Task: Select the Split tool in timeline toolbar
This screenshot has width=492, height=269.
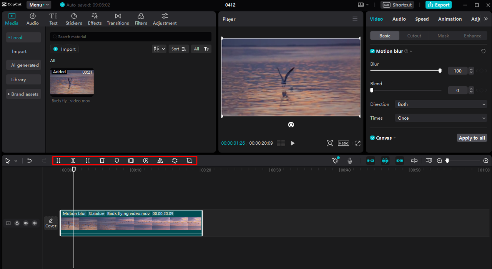Action: click(58, 161)
